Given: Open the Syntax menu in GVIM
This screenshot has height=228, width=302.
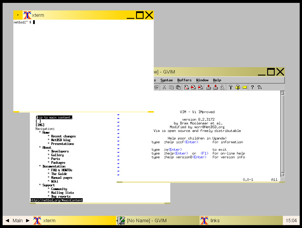Looking at the screenshot, I should 167,80.
